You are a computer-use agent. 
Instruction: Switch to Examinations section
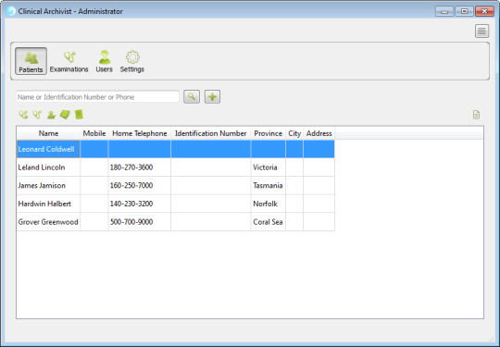pyautogui.click(x=69, y=61)
